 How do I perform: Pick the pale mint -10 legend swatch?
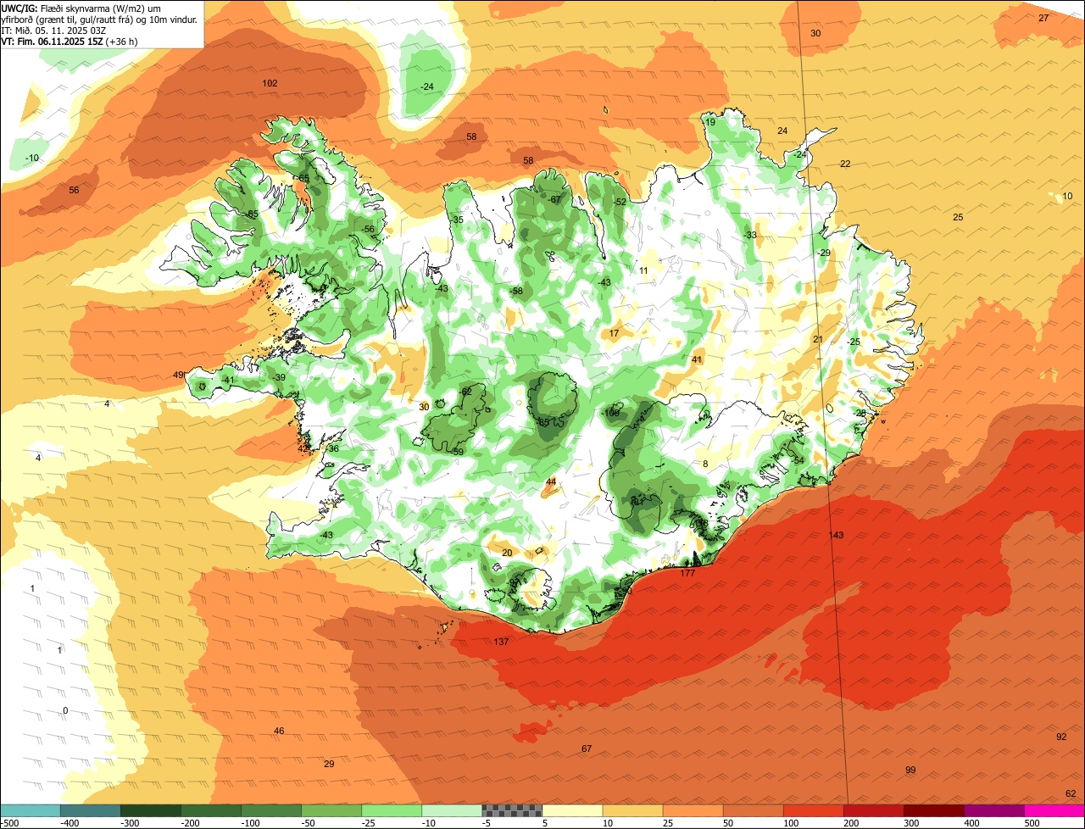tap(452, 810)
